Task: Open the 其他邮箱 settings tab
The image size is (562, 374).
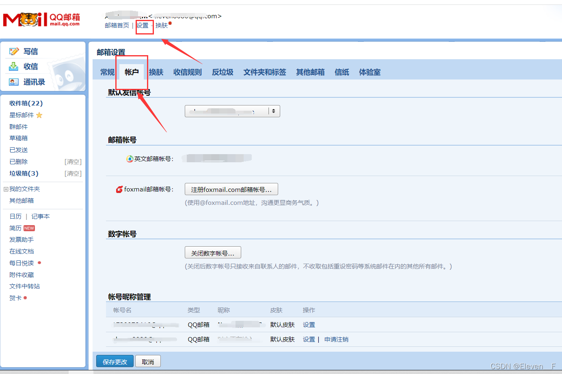Action: 310,72
